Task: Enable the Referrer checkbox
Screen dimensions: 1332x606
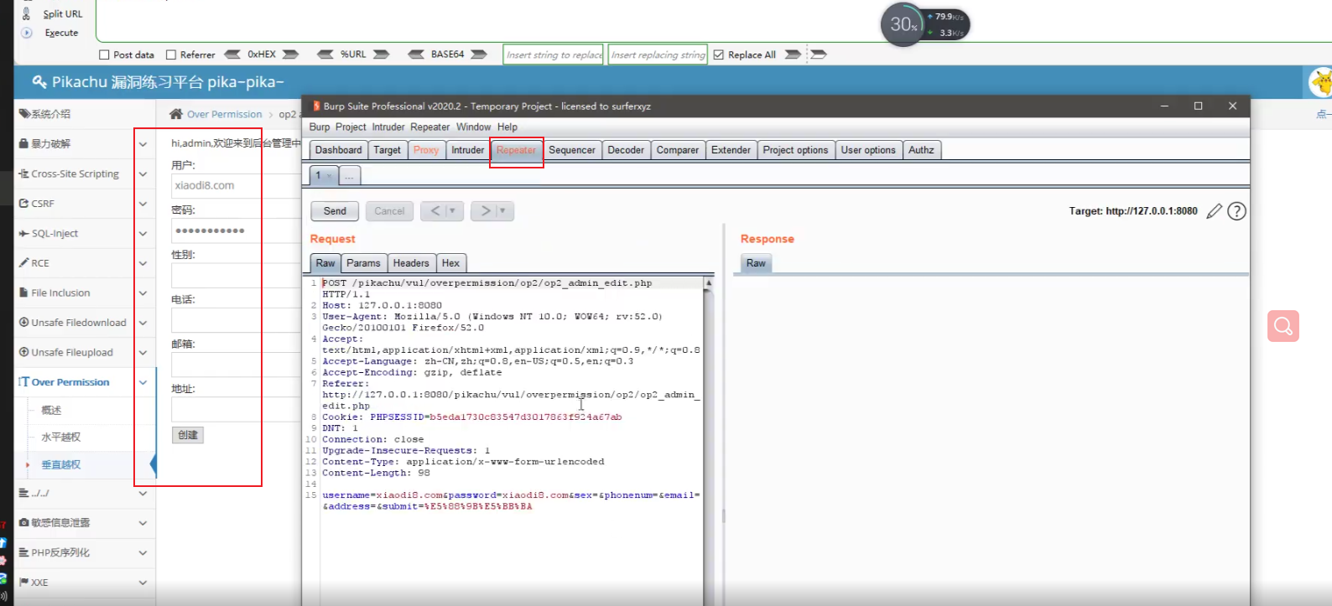Action: coord(171,54)
